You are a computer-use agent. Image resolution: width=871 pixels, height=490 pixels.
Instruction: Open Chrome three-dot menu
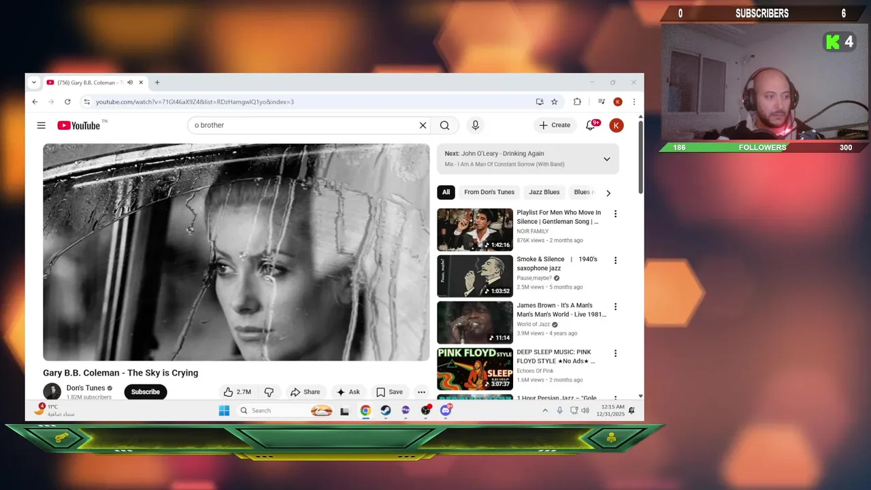(x=634, y=102)
